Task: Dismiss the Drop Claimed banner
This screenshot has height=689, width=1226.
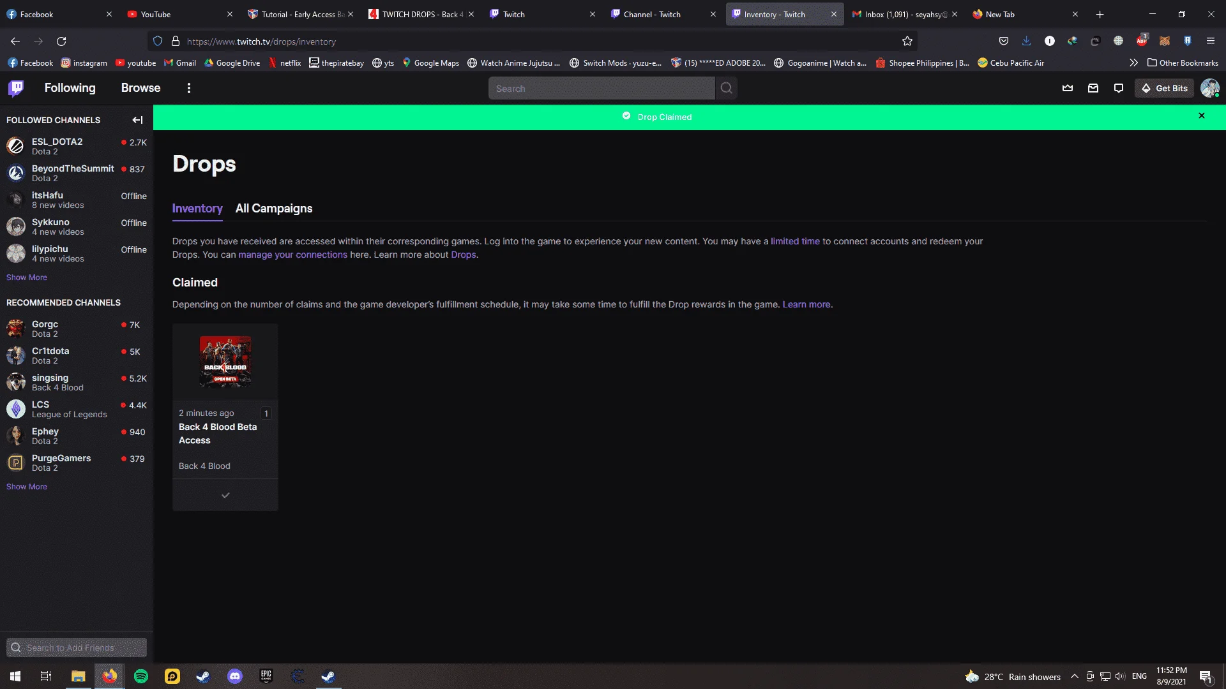Action: click(x=1202, y=115)
